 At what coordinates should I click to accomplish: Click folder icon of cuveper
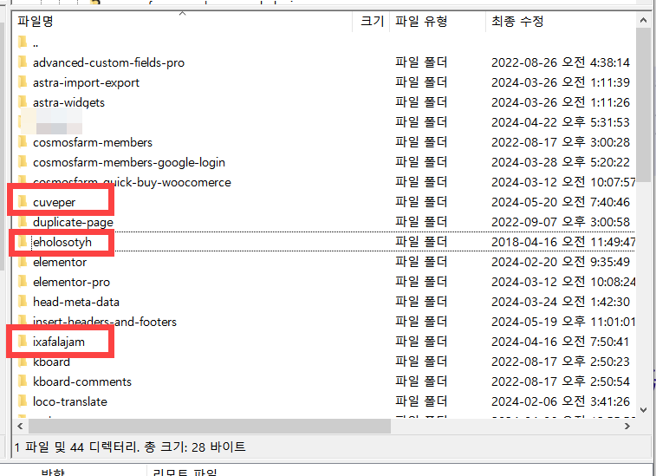[23, 202]
